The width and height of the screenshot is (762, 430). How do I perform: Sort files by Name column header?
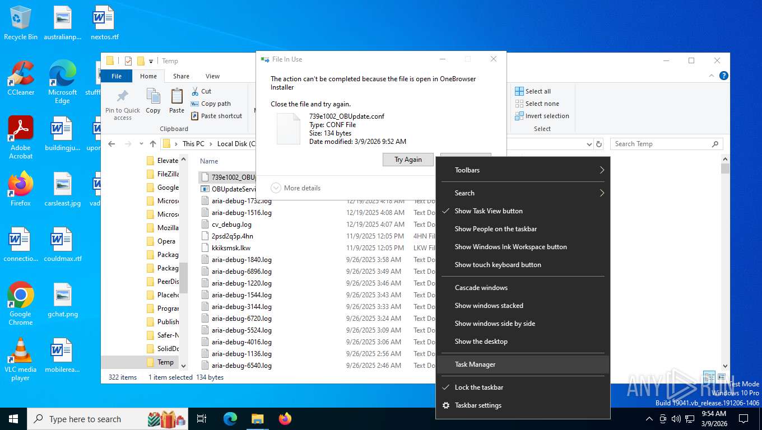pos(210,161)
